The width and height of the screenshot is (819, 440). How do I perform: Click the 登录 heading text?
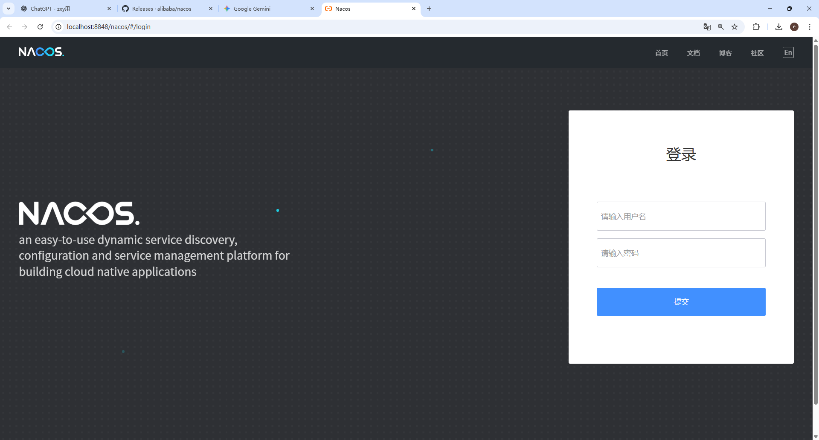[x=681, y=154]
